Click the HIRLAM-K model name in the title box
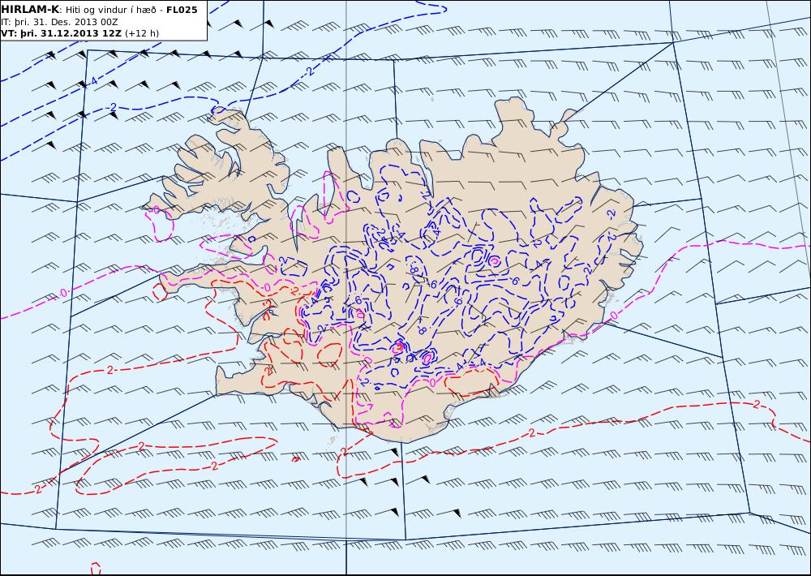Image resolution: width=811 pixels, height=576 pixels. click(x=31, y=10)
